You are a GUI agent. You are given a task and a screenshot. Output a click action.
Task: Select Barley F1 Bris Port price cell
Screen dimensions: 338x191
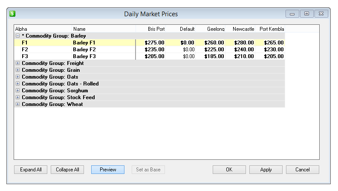click(x=154, y=43)
